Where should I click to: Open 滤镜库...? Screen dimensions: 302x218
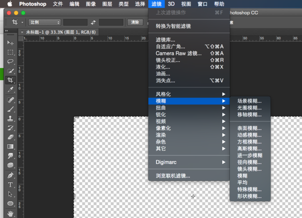(189, 40)
